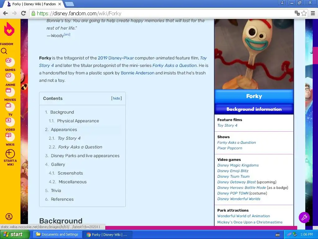The image size is (318, 239).
Task: Click the 1:06 PM taskbar clock
Action: (x=306, y=235)
